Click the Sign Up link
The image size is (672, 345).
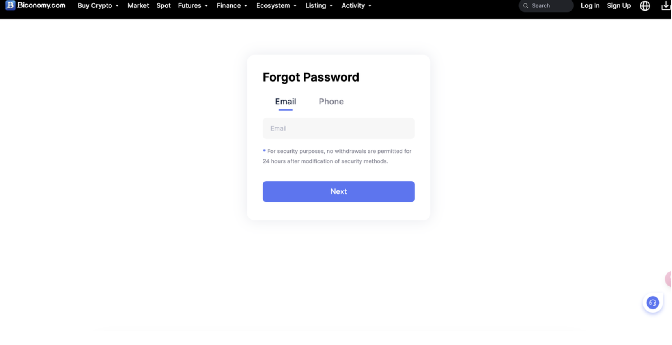pos(619,6)
